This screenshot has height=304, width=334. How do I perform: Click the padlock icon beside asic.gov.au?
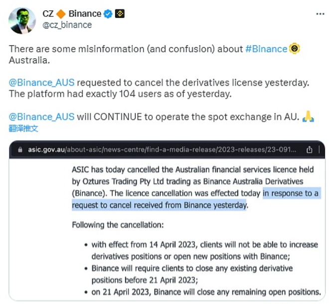(20, 149)
